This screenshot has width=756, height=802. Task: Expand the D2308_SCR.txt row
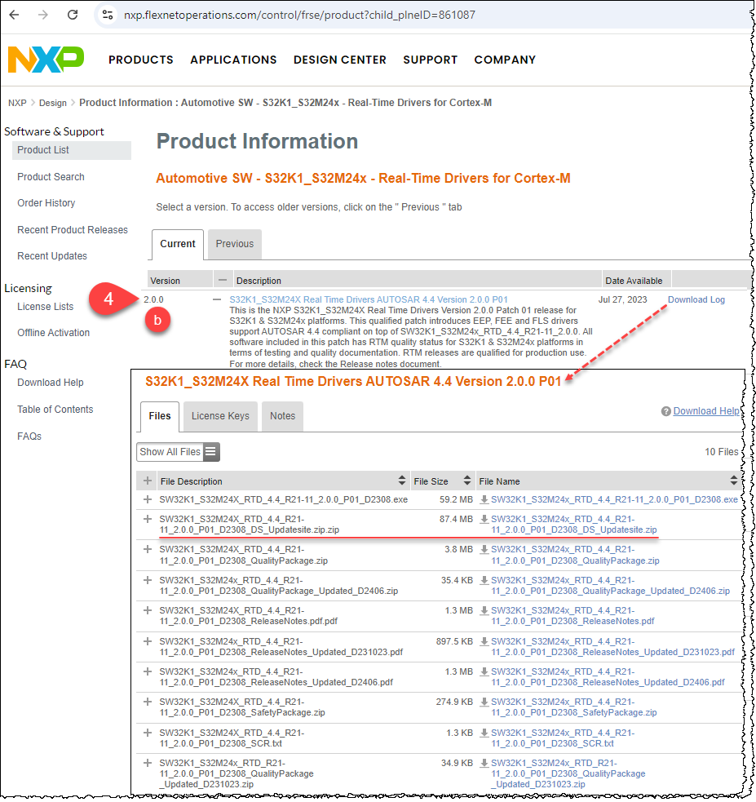148,733
